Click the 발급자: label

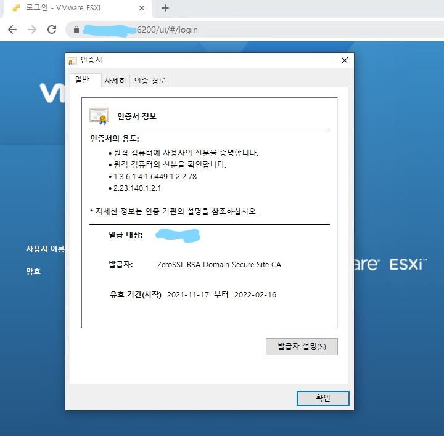pos(121,265)
